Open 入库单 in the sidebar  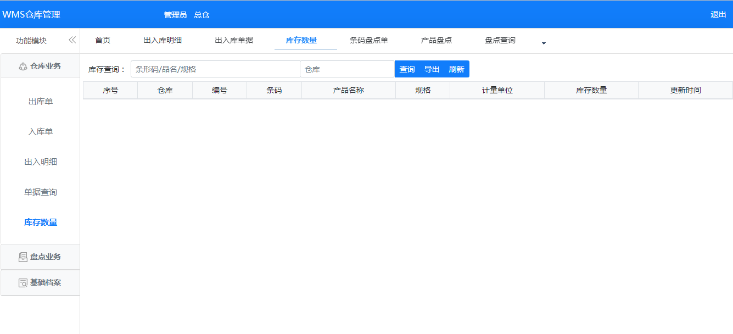(x=41, y=132)
